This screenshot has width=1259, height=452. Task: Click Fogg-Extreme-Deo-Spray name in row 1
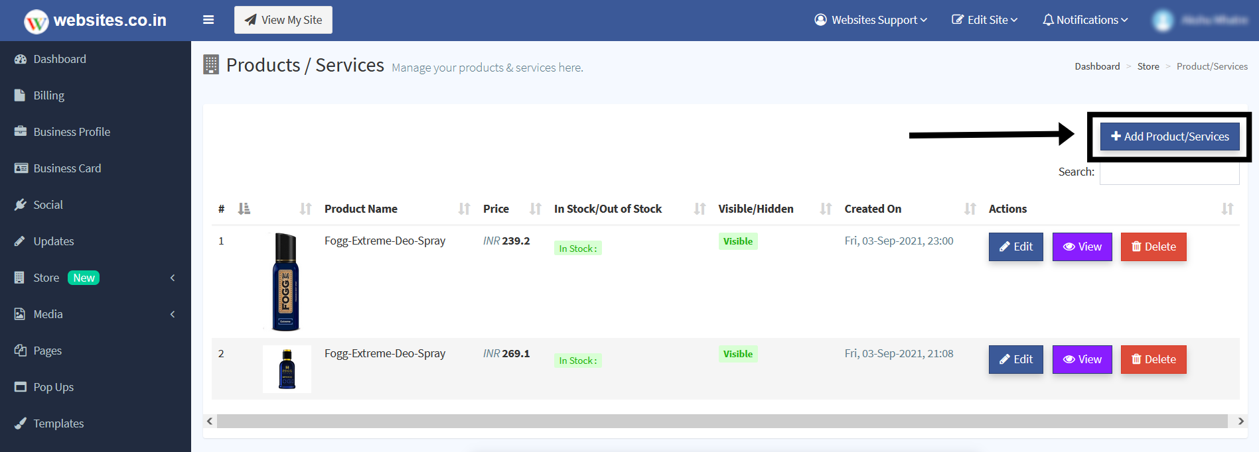pyautogui.click(x=385, y=241)
